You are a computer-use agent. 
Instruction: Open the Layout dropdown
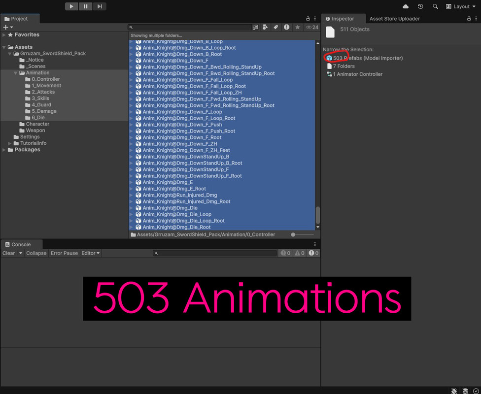[x=460, y=6]
